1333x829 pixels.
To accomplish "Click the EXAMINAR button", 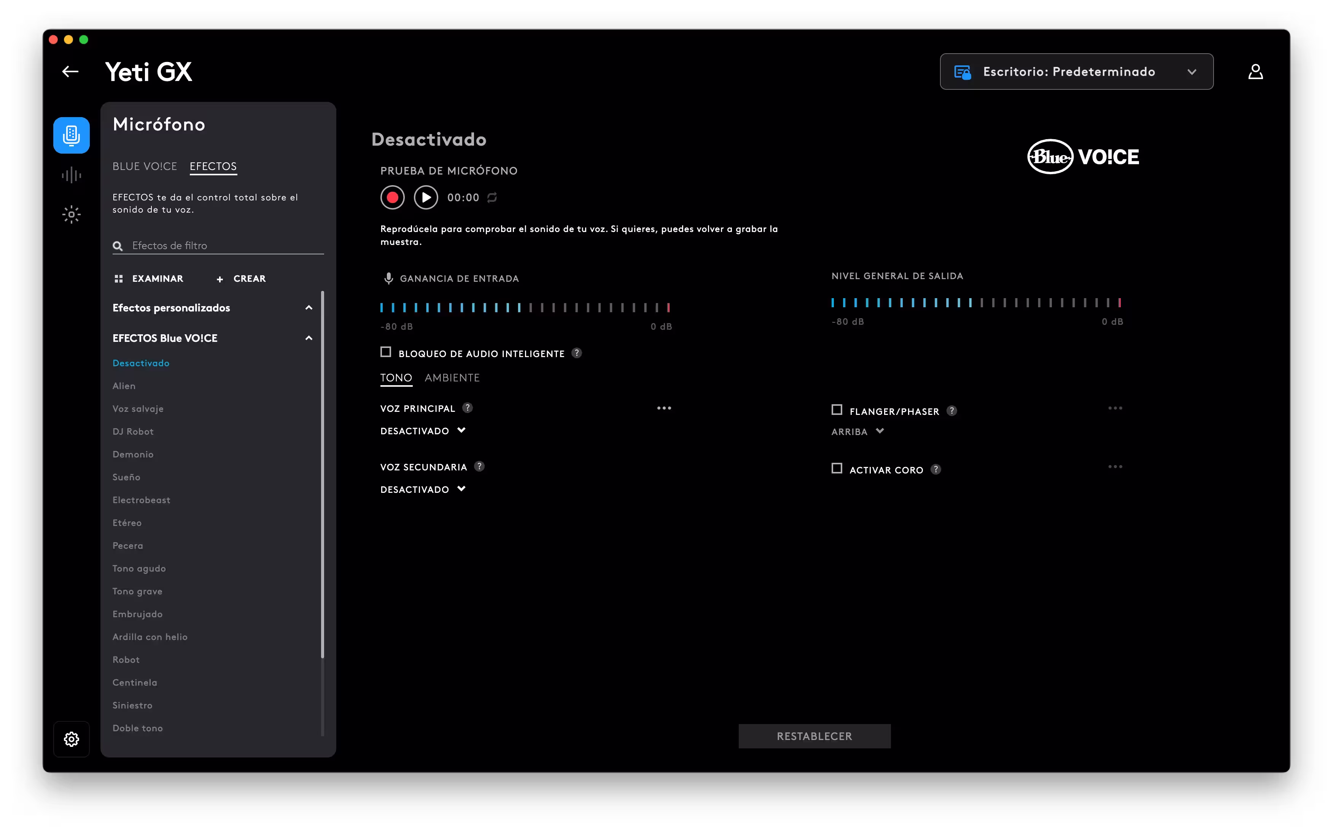I will (x=149, y=278).
